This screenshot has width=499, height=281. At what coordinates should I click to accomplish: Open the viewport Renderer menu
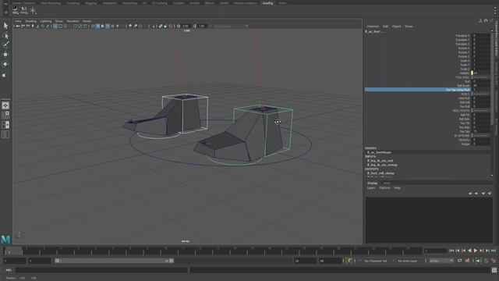73,21
